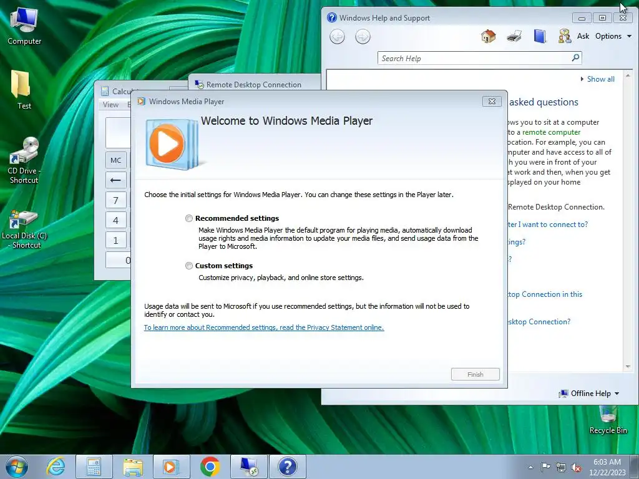Image resolution: width=639 pixels, height=479 pixels.
Task: Click the network icon in system tray
Action: (x=561, y=467)
